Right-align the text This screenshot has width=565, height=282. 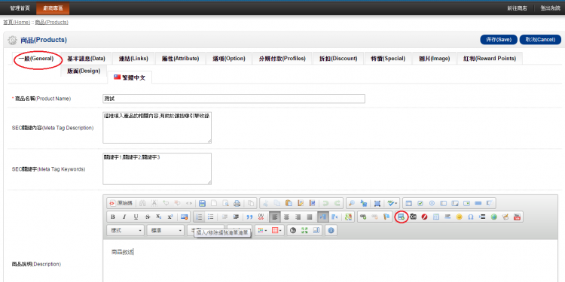click(298, 217)
